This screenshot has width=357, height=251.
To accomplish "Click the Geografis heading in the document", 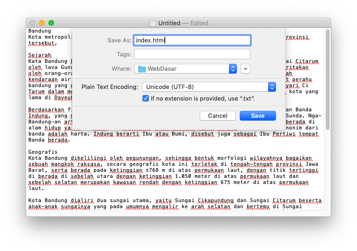I will 42,152.
